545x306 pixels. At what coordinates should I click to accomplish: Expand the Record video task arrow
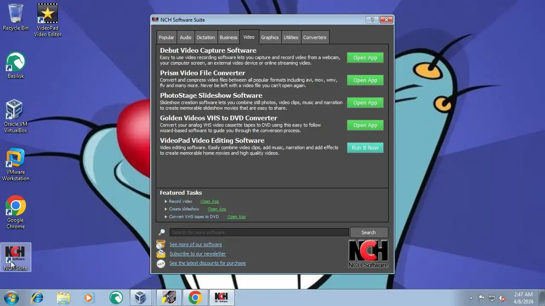tap(166, 201)
